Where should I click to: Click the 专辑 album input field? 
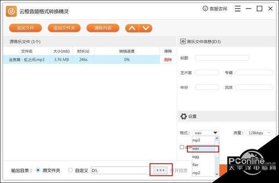pyautogui.click(x=254, y=73)
